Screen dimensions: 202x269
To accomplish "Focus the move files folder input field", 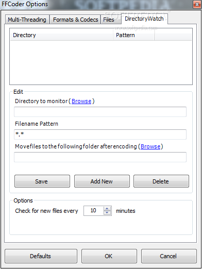I will 100,157.
